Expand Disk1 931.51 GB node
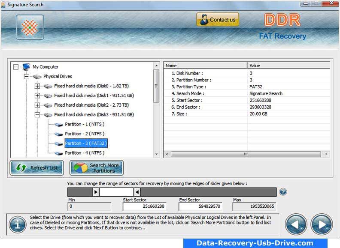The height and width of the screenshot is (248, 340). [37, 96]
